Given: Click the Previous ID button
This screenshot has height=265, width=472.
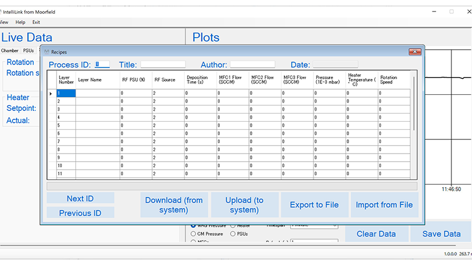Looking at the screenshot, I should 80,213.
